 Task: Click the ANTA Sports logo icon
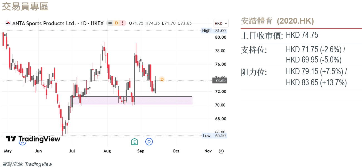(8, 23)
